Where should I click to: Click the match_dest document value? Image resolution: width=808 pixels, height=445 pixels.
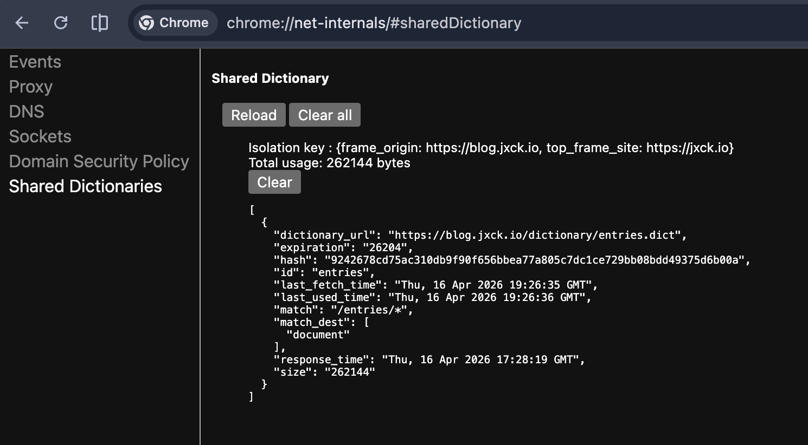(x=317, y=335)
